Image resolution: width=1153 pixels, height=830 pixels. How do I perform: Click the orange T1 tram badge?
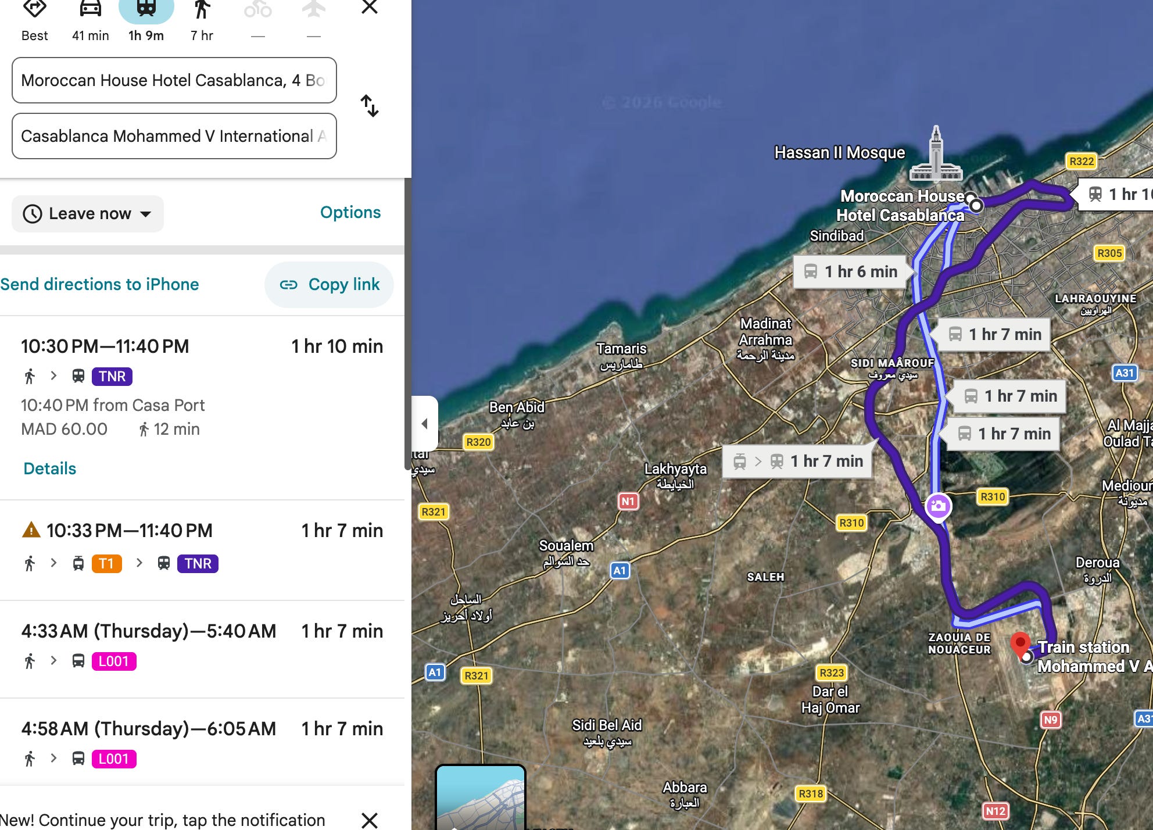[107, 564]
